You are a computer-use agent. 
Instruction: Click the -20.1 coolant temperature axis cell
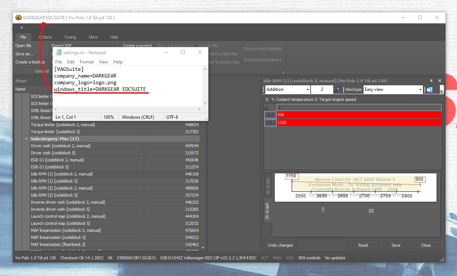(x=270, y=122)
